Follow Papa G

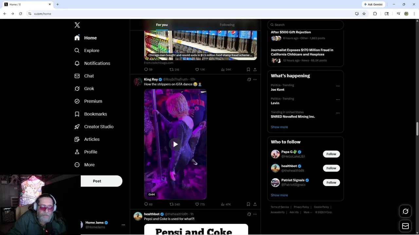coord(331,154)
